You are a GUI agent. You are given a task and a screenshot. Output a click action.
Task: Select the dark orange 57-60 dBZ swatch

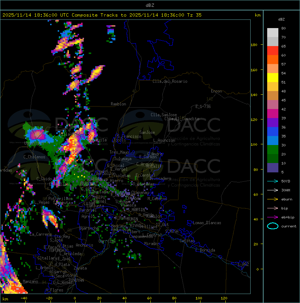(x=273, y=59)
